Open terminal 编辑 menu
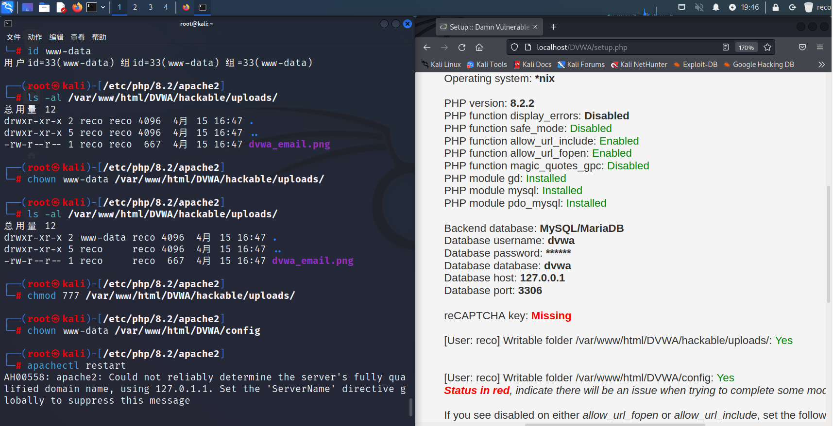833x426 pixels. pyautogui.click(x=56, y=37)
